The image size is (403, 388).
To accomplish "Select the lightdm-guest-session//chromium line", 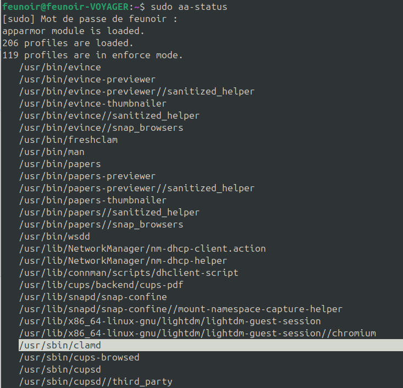I will click(x=197, y=333).
